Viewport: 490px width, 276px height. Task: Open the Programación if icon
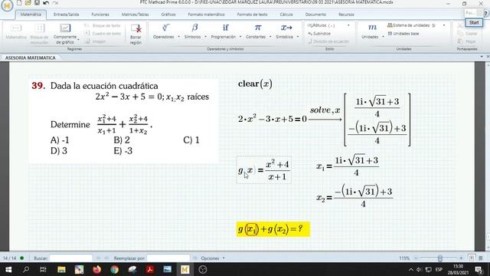click(x=225, y=28)
